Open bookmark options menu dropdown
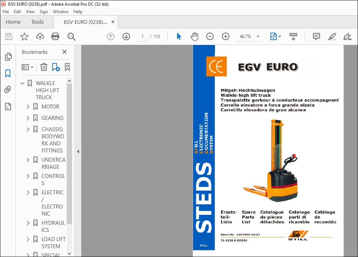This screenshot has height=257, width=358. [x=27, y=67]
